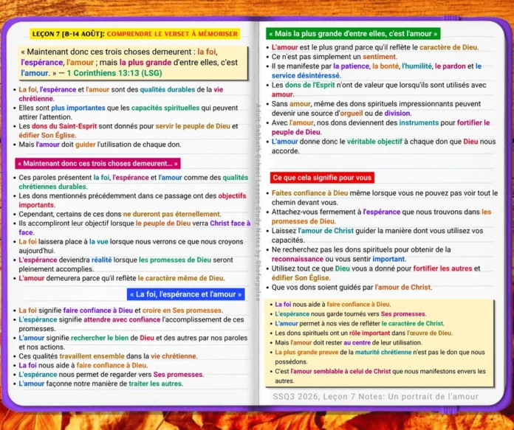Click the words "dons du Saint-Esprit"
Image resolution: width=514 pixels, height=430 pixels.
64,126
